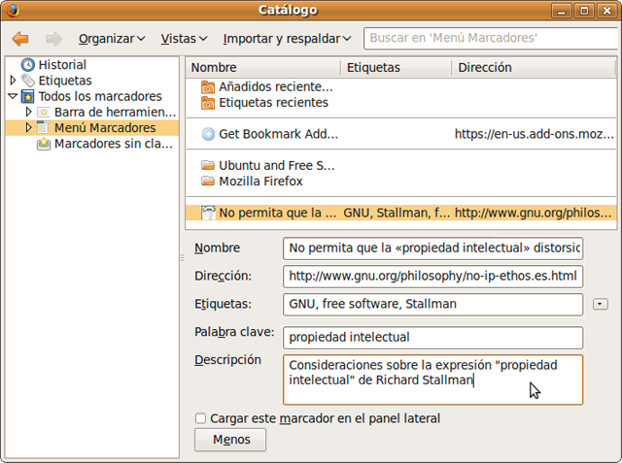Sort by the Nombre column header
The width and height of the screenshot is (622, 463).
click(262, 68)
